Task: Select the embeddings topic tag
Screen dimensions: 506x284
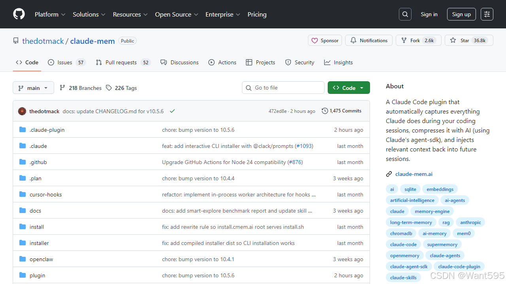Action: [440, 189]
